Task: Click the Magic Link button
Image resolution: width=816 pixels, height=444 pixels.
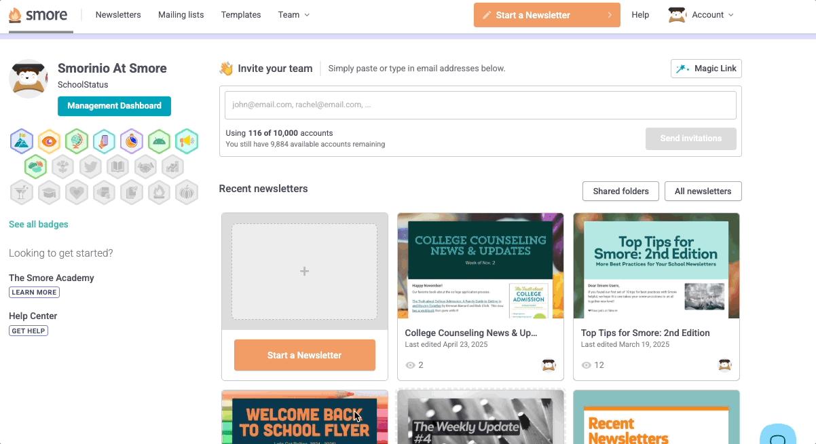Action: (706, 69)
